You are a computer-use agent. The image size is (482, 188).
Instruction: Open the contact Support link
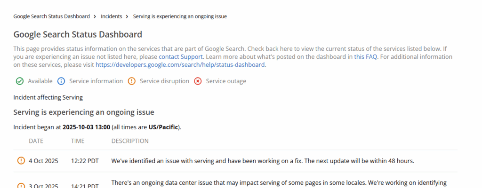[x=181, y=57]
